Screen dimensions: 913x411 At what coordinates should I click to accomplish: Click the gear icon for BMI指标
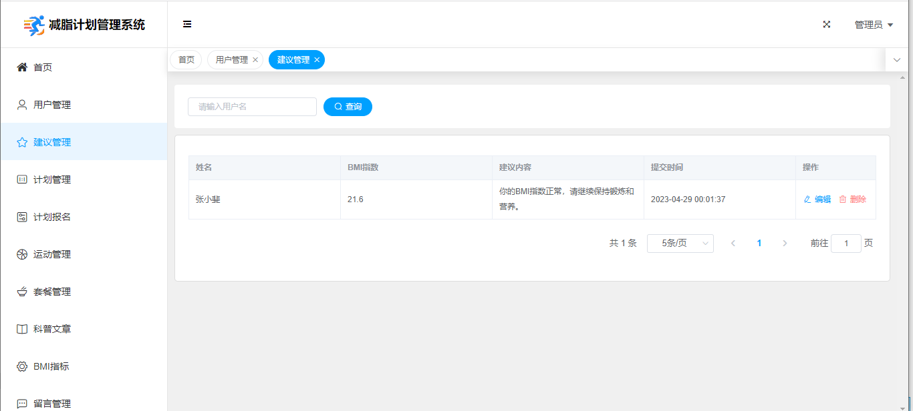(22, 366)
